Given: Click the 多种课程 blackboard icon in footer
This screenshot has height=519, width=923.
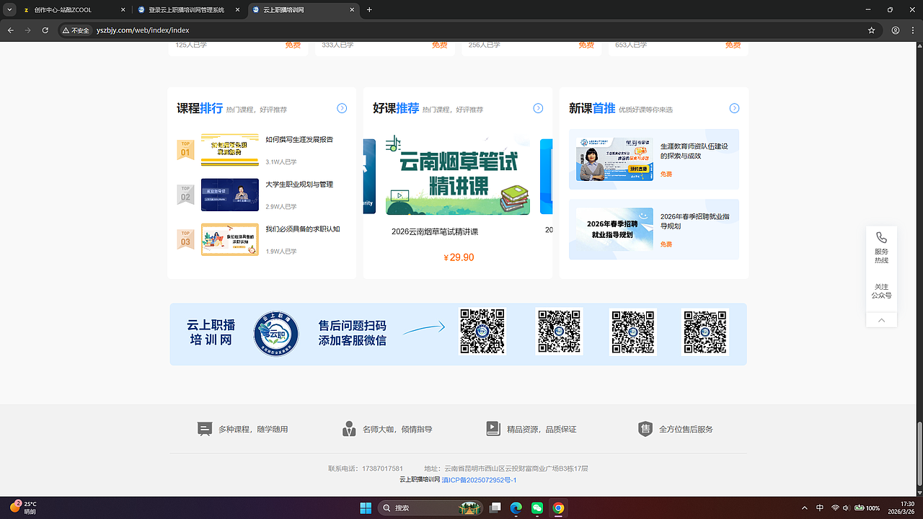Looking at the screenshot, I should pos(206,428).
